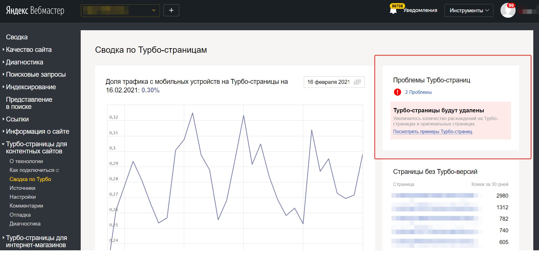Expand the Индексирование section

(31, 87)
